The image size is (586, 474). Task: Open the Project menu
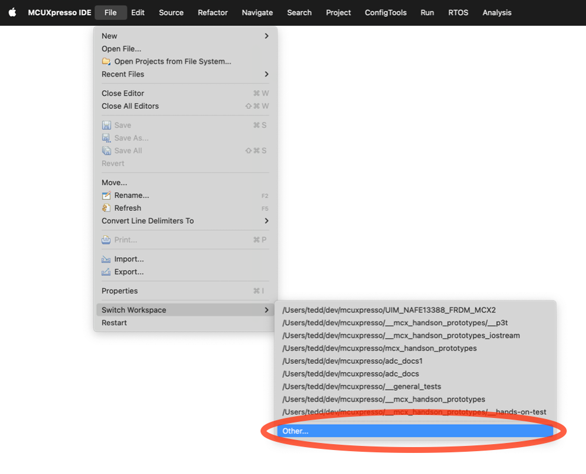coord(338,12)
